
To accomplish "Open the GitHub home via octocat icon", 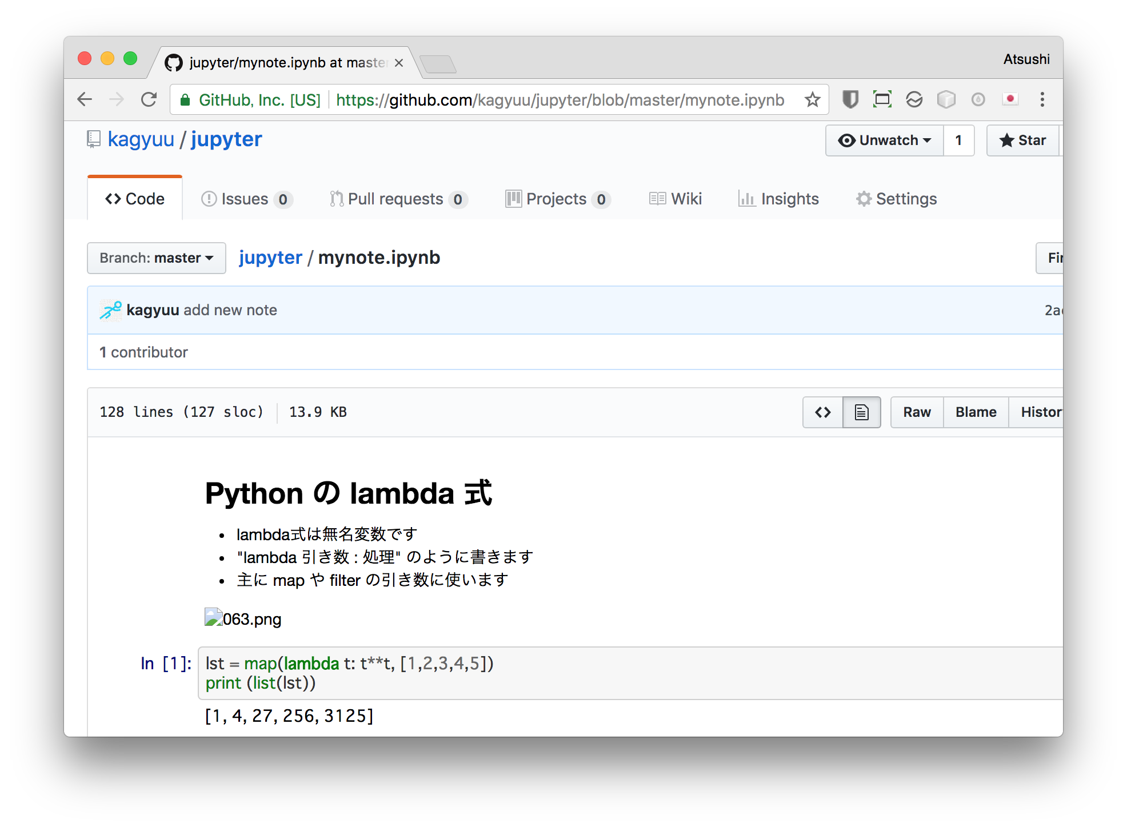I will point(174,63).
